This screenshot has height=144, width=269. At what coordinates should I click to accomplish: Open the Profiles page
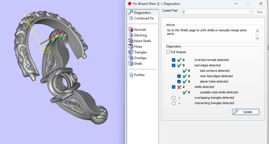point(139,75)
